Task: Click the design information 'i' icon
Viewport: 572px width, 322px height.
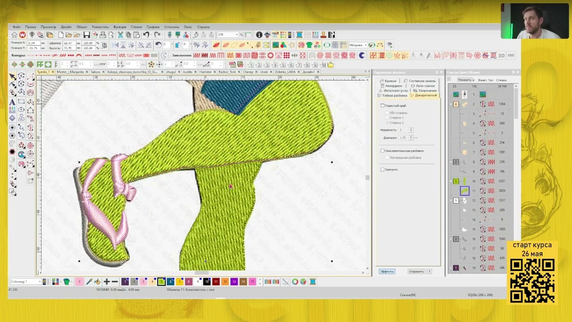Action: pos(259,35)
